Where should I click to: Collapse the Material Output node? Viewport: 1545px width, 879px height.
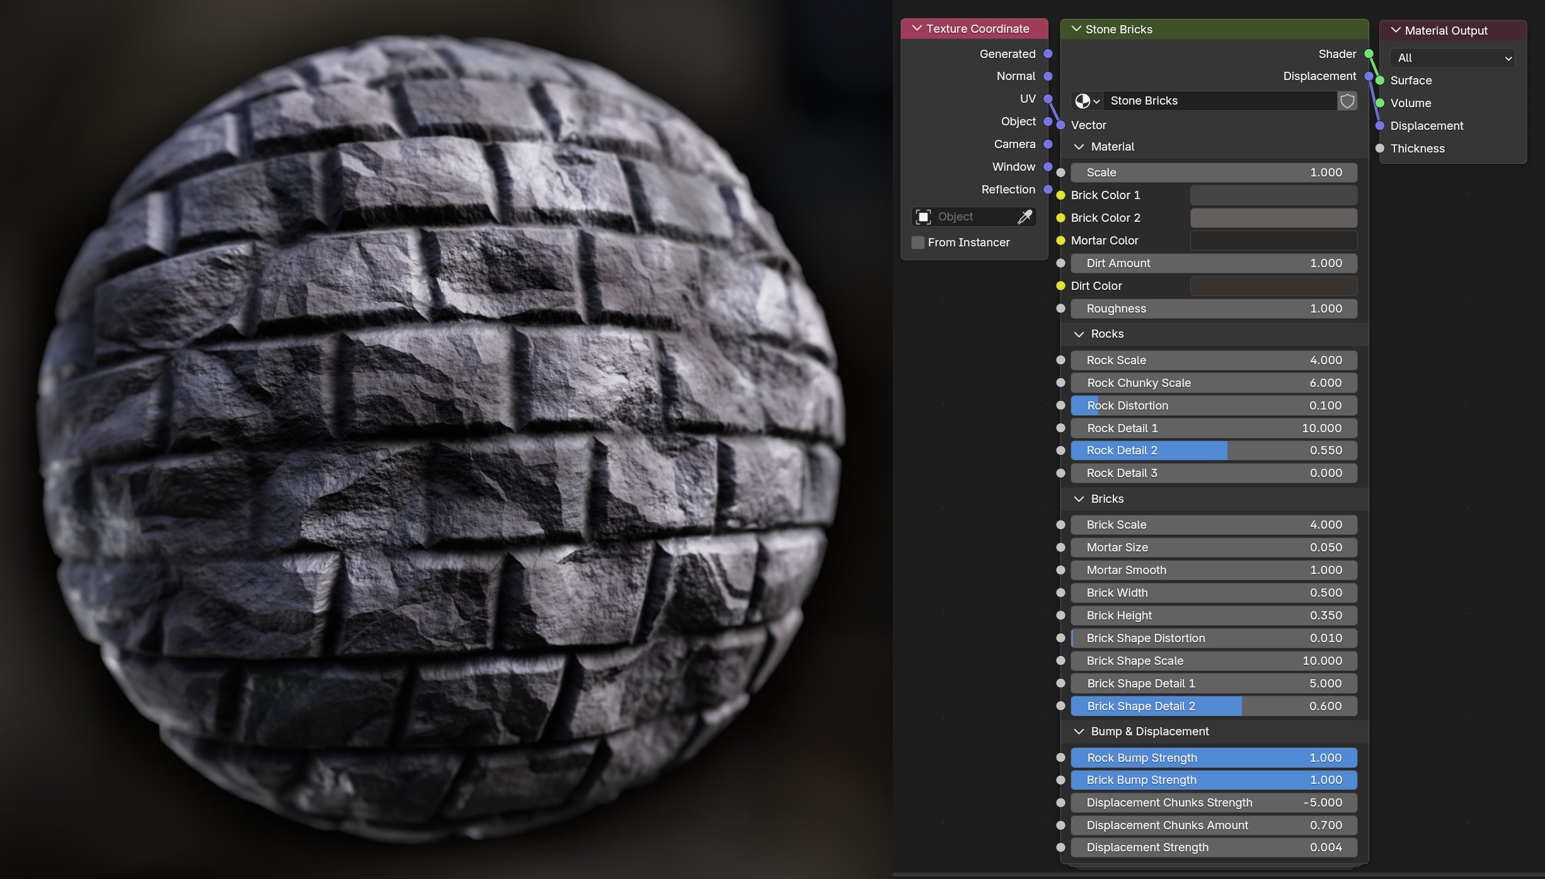click(1396, 31)
